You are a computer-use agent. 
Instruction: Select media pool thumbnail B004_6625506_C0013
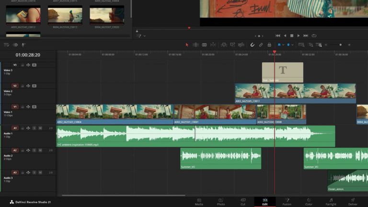click(65, 15)
